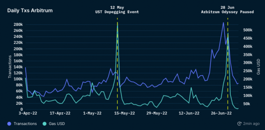This screenshot has width=265, height=130.
Task: Click the "2min ago" timestamp text
Action: (251, 124)
